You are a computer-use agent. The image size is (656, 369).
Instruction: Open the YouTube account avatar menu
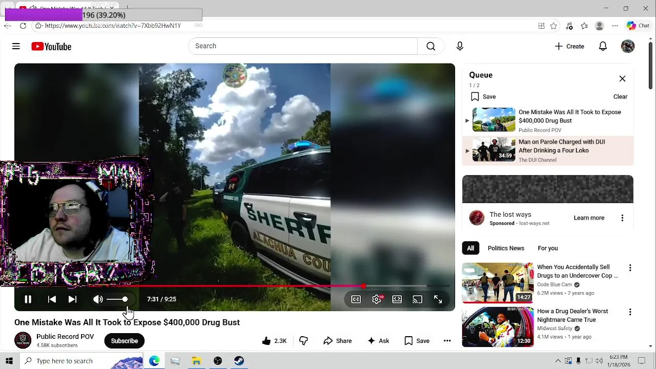[628, 46]
